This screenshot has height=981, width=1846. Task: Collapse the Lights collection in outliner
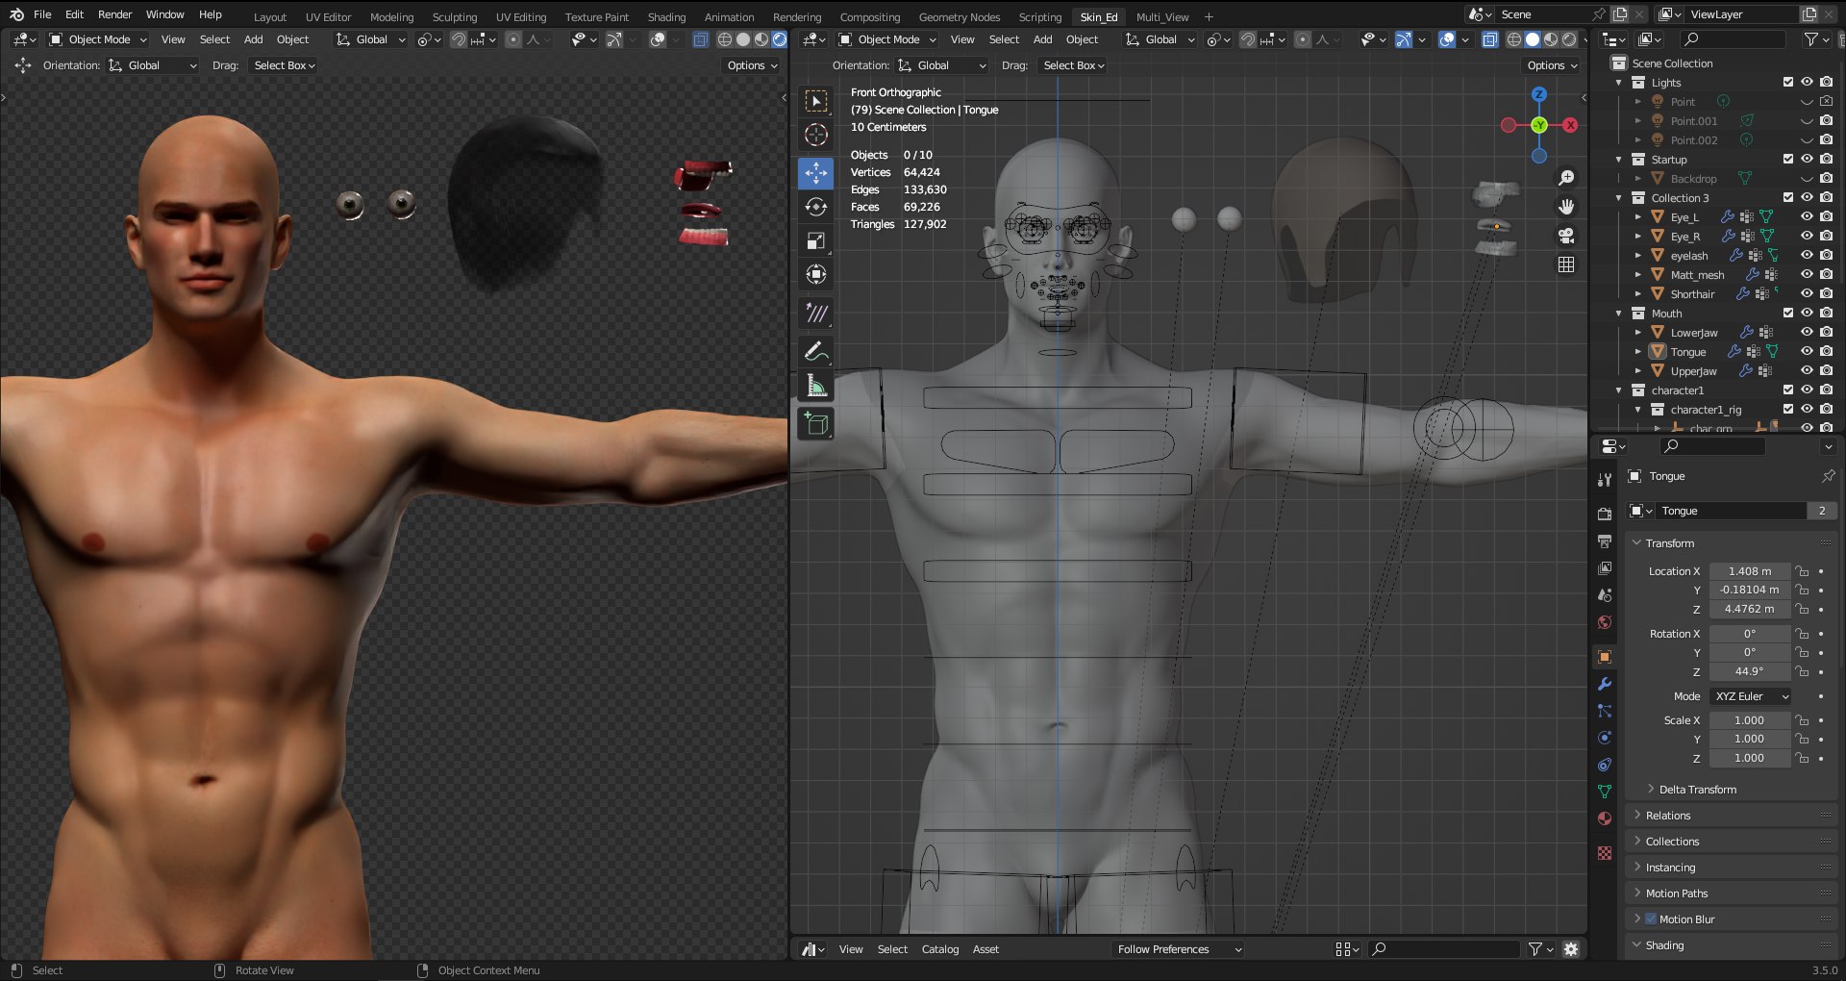(1619, 83)
